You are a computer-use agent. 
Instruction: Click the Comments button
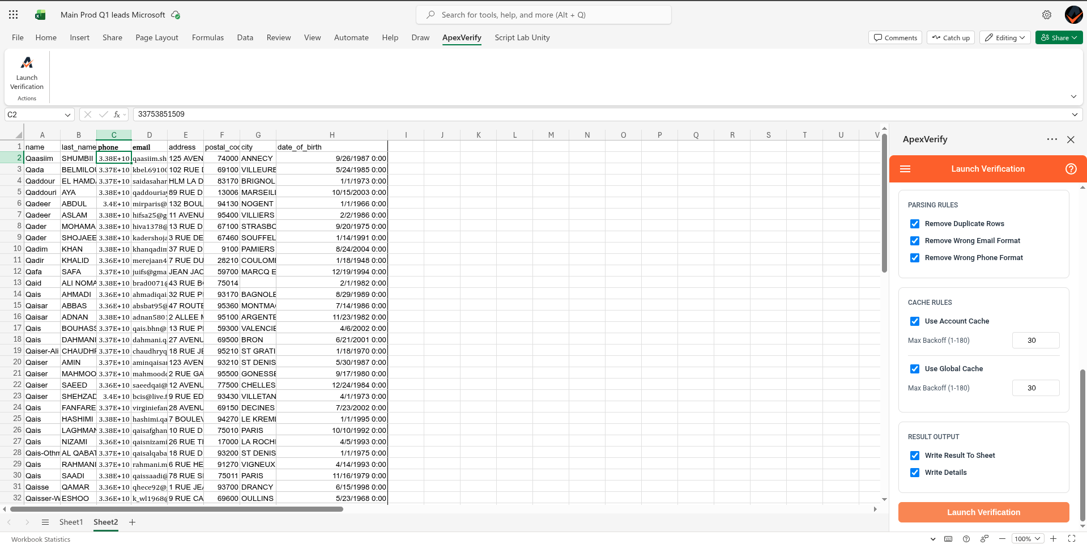[x=895, y=37]
